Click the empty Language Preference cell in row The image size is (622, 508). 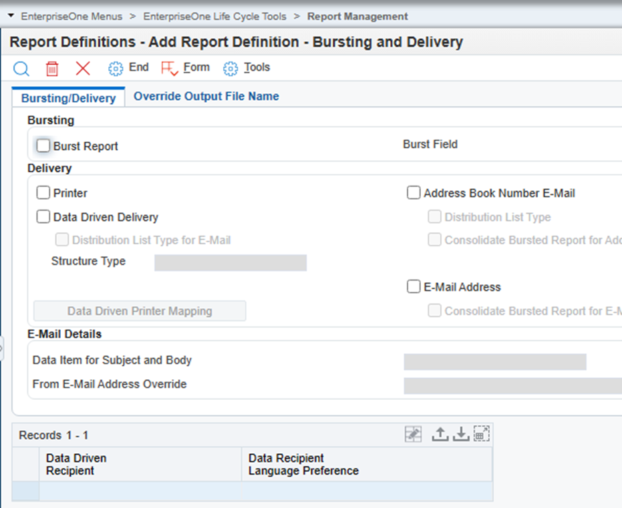(x=367, y=491)
